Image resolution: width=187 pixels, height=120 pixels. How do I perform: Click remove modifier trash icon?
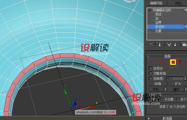pos(175,45)
